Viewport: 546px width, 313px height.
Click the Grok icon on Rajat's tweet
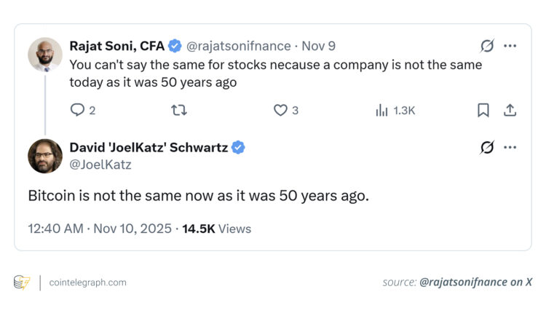coord(487,46)
